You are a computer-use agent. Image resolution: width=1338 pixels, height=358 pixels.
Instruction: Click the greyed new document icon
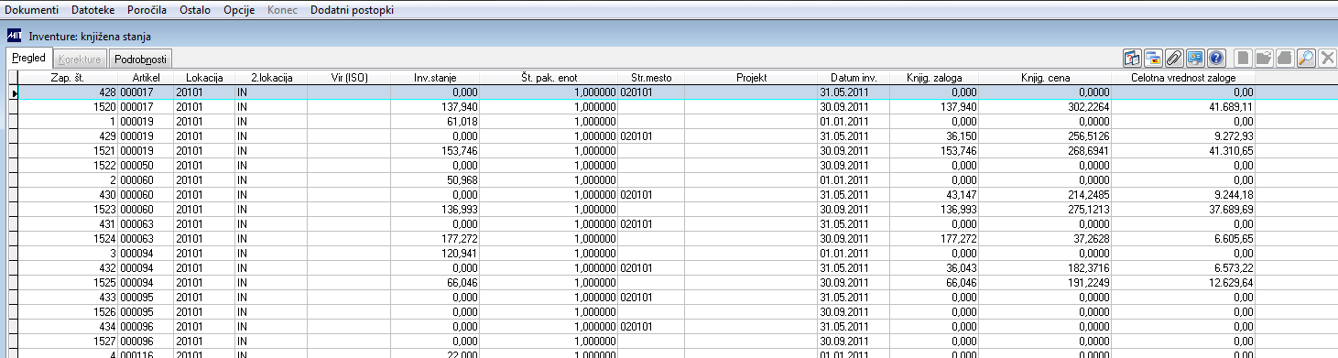[x=1244, y=58]
